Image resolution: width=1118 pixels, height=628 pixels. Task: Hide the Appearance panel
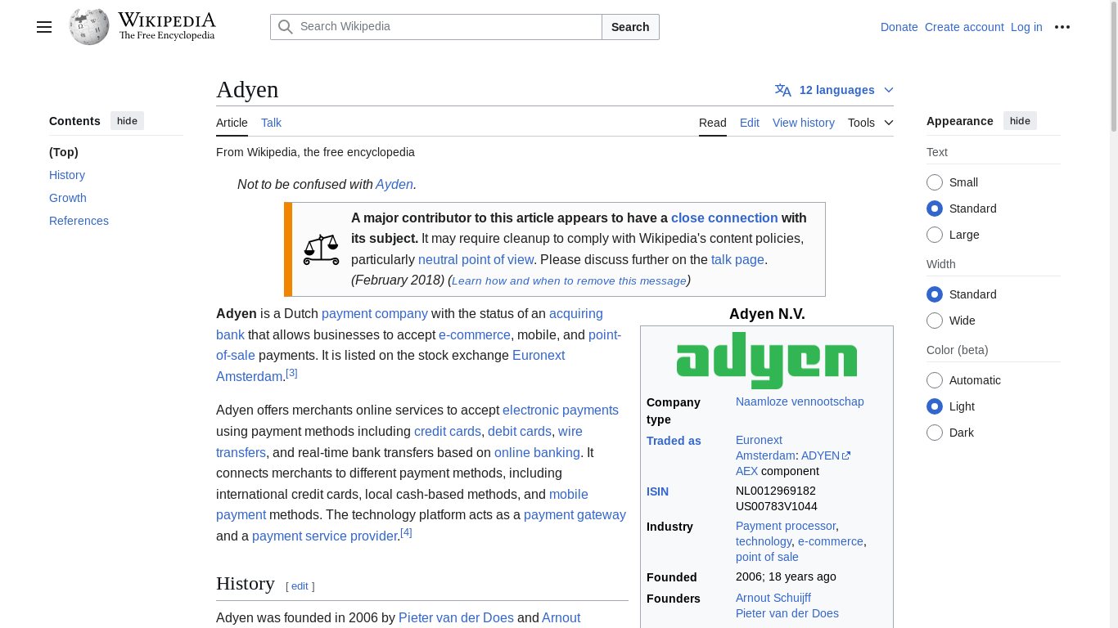1020,121
